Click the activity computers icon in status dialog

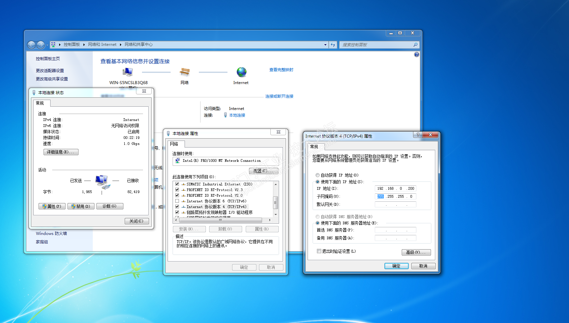[x=102, y=182]
